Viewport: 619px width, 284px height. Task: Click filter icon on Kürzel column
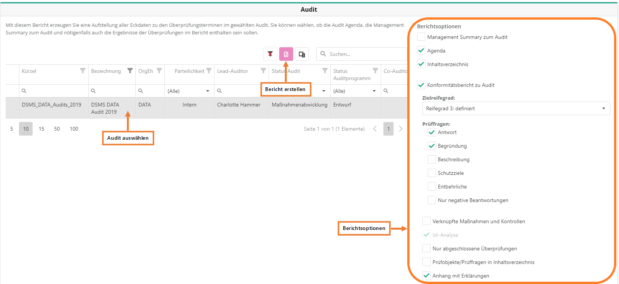83,71
